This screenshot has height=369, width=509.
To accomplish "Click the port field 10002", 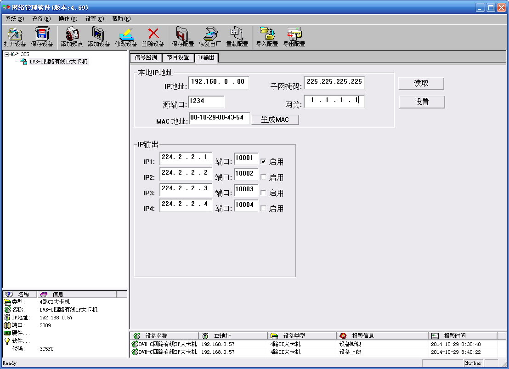I will click(246, 175).
